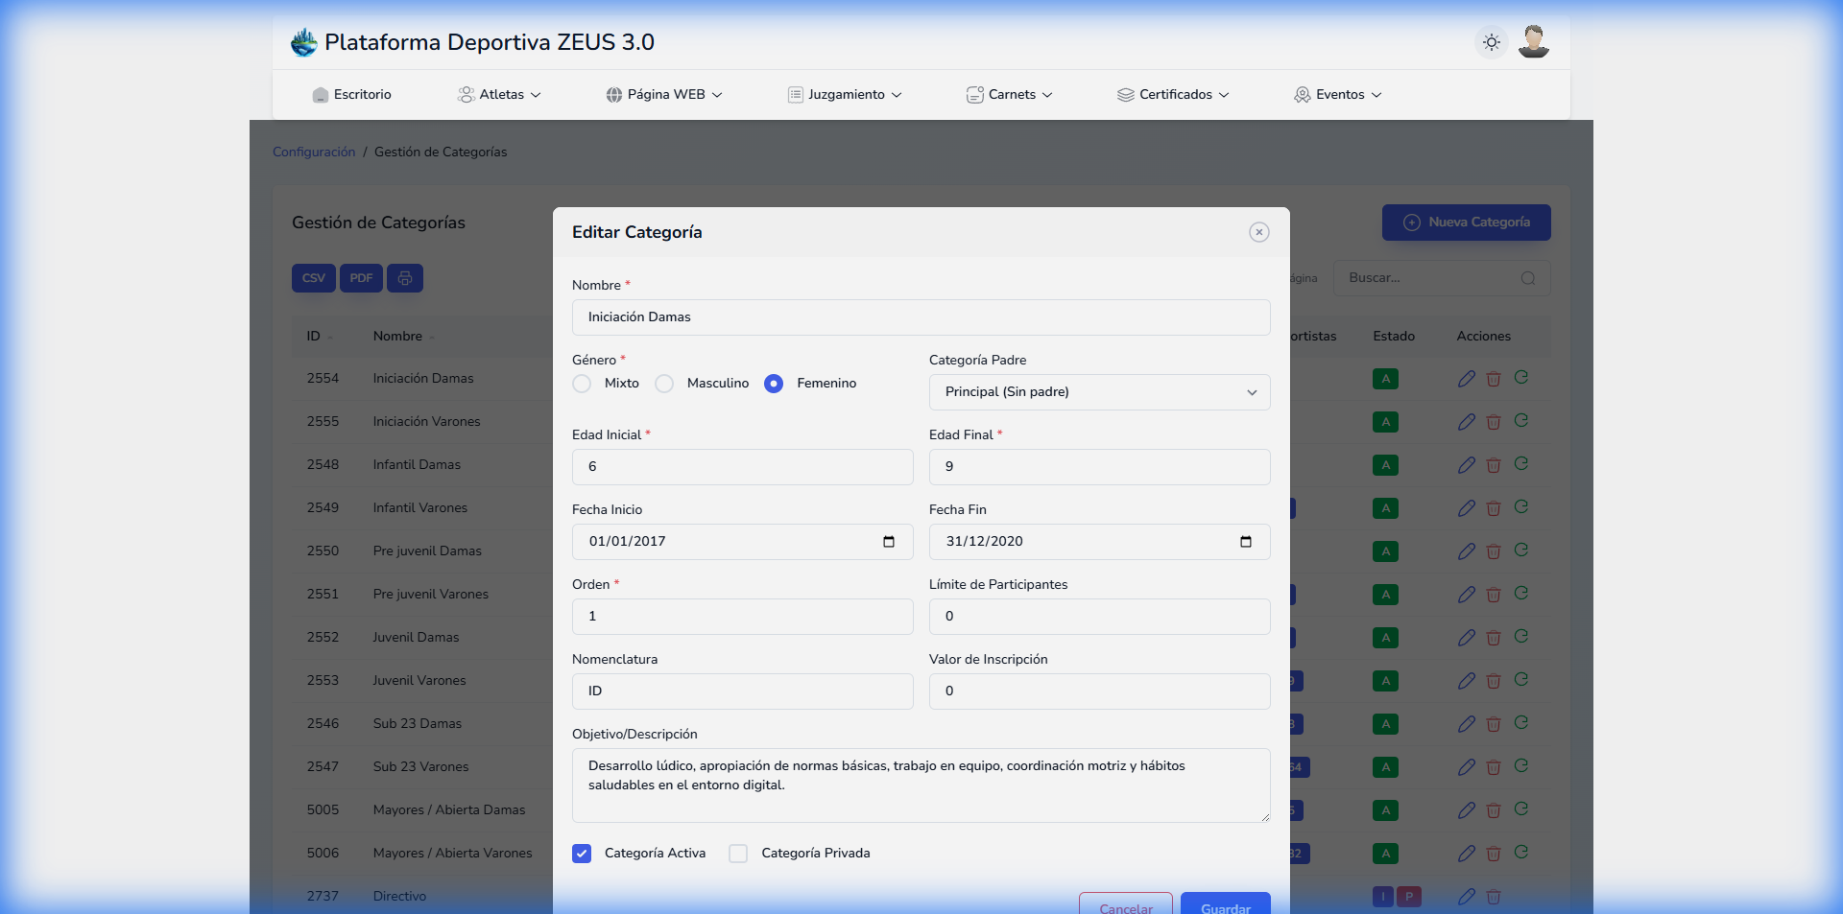Edit the Iniciación Damas category with pencil icon

(x=1467, y=378)
